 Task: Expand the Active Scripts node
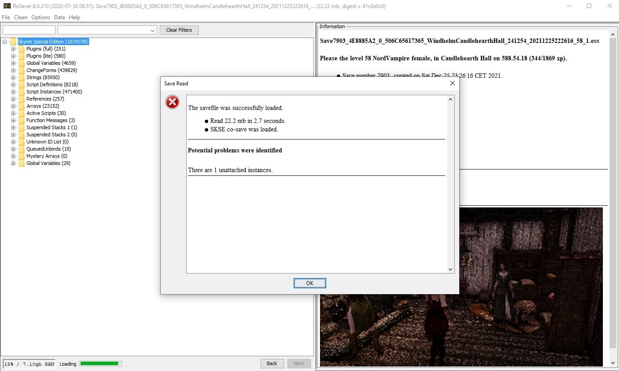13,113
